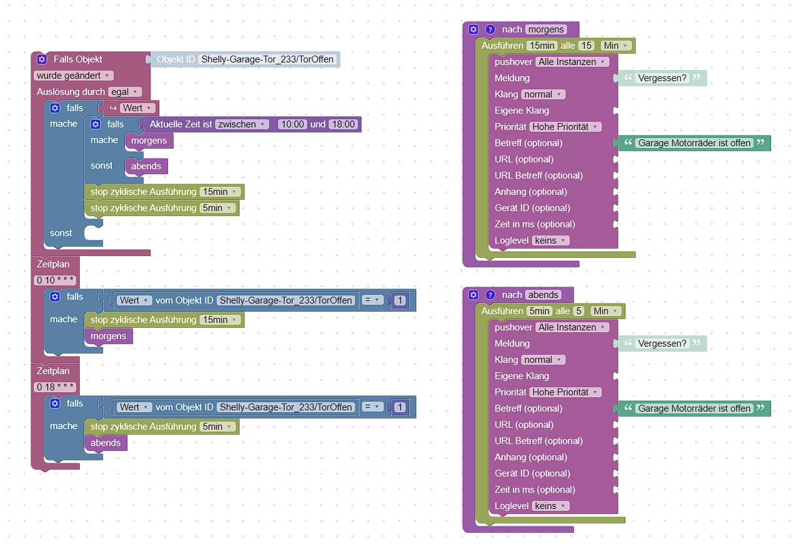Screen dimensions: 792x549
Task: Edit Betreff text 'Garage Motorräder ist offen' in abends
Action: click(695, 408)
